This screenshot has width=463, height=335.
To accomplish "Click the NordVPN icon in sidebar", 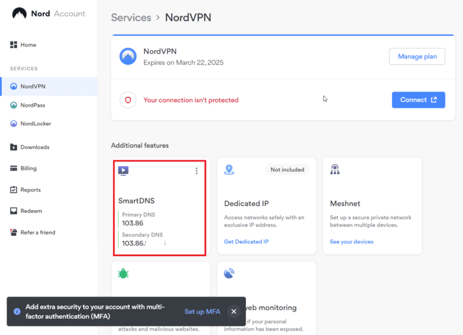I will [14, 87].
